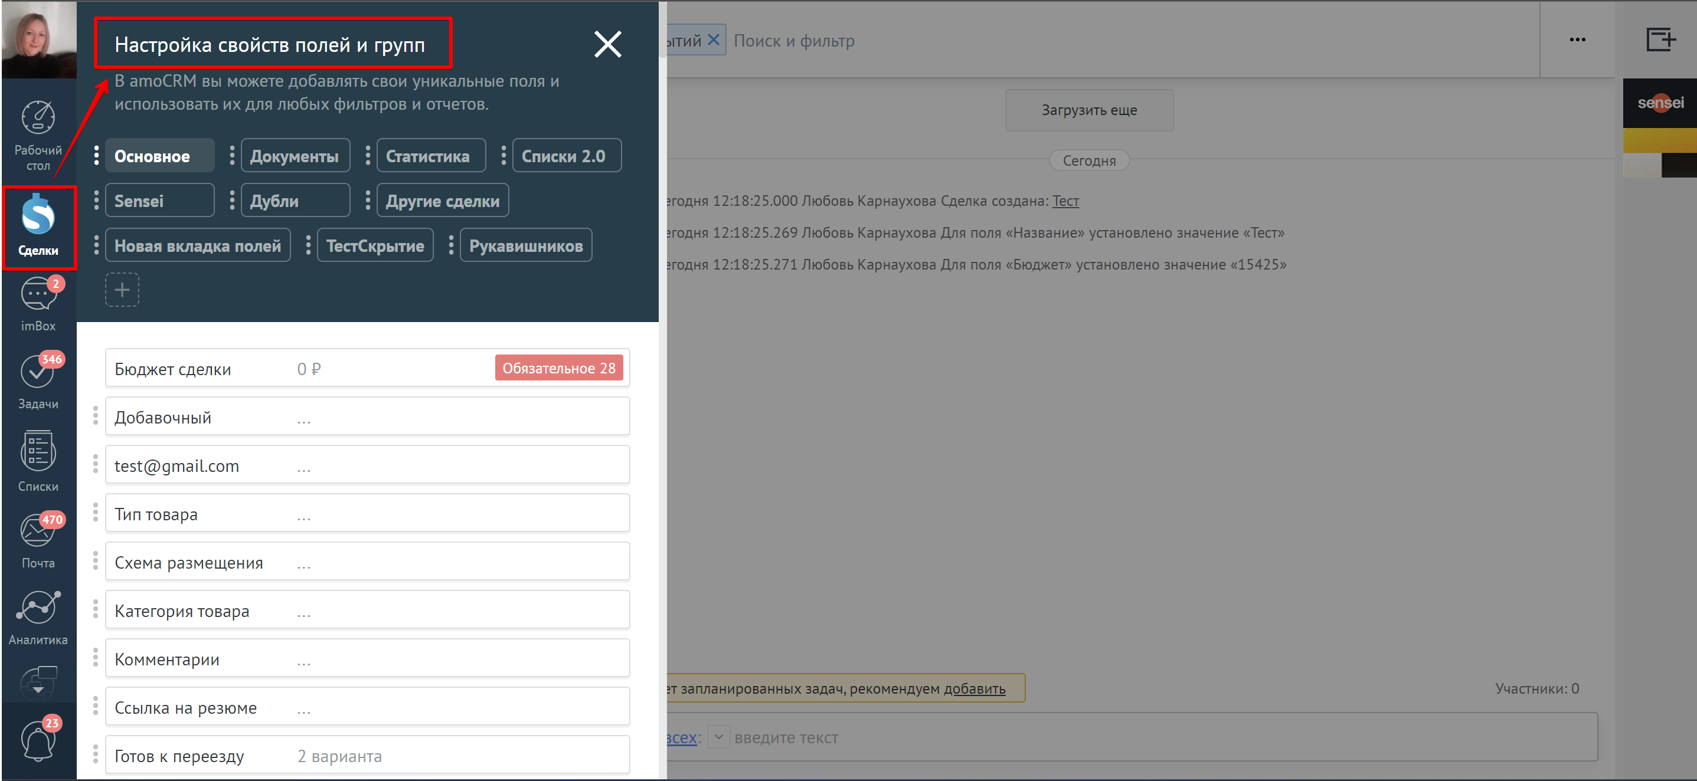Switch to the Дубли tab
The width and height of the screenshot is (1697, 781).
295,200
